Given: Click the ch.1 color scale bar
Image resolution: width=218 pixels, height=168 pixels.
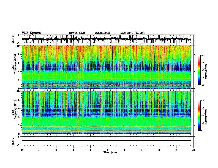Looking at the screenshot, I should click(199, 70).
